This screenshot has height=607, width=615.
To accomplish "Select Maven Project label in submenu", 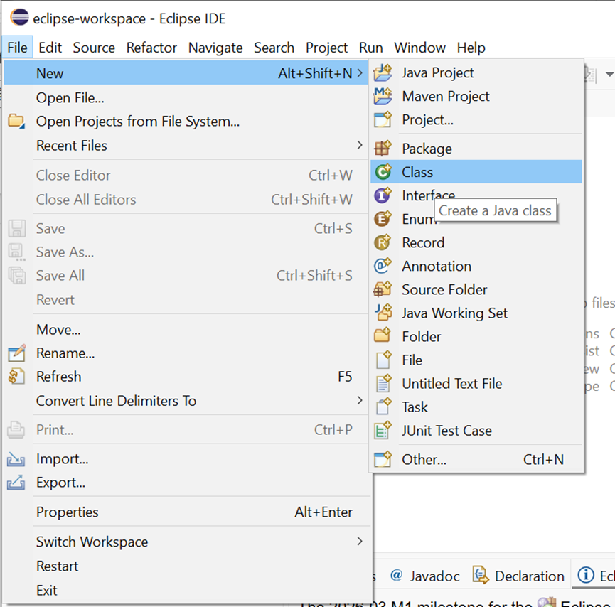I will [x=446, y=96].
